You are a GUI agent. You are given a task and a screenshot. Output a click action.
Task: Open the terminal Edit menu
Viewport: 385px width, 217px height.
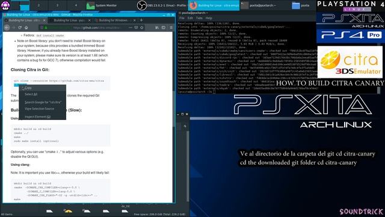point(190,18)
